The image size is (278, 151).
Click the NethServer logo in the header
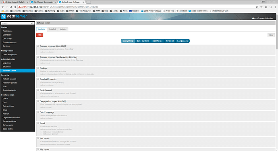(14, 16)
